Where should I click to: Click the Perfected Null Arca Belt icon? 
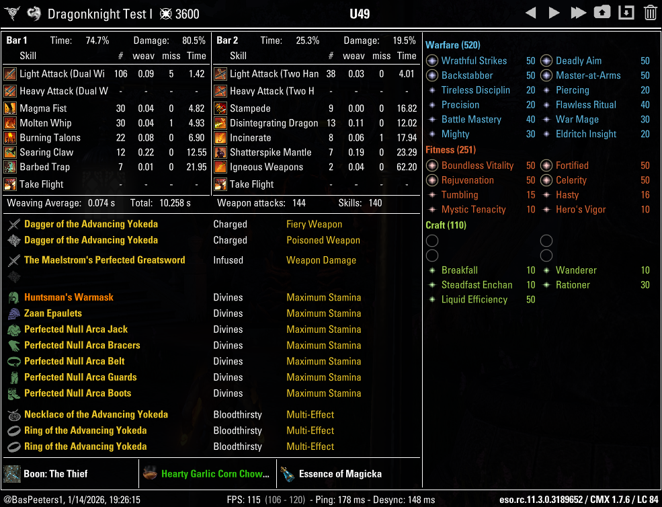(14, 361)
